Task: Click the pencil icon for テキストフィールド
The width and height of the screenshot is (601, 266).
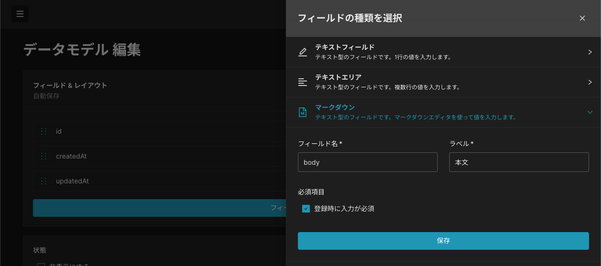Action: [x=303, y=52]
